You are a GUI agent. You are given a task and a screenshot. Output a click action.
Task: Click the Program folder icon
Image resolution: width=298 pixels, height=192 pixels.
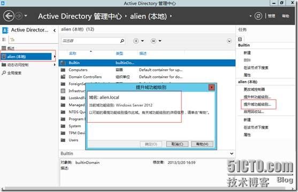click(x=63, y=119)
